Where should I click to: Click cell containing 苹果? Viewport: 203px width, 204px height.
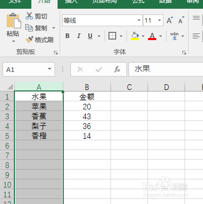39,106
